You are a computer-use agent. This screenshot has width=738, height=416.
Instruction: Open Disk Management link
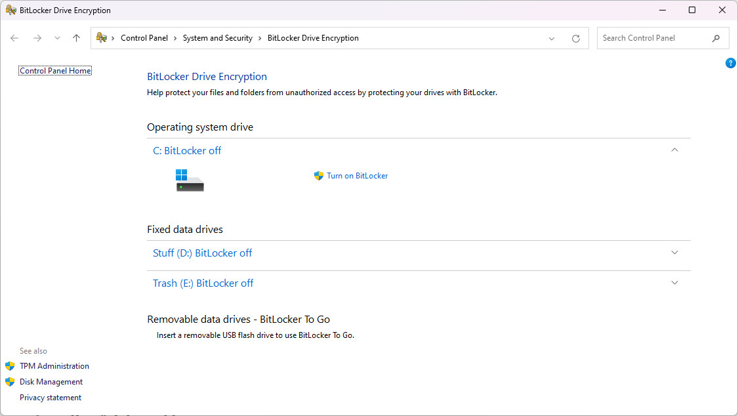pos(51,382)
